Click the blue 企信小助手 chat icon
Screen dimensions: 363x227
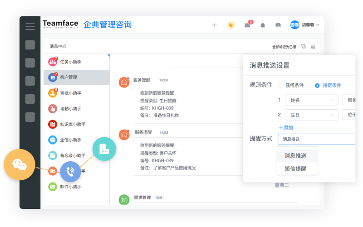pyautogui.click(x=53, y=140)
